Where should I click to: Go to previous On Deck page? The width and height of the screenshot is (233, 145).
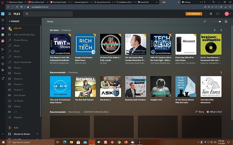(x=214, y=30)
